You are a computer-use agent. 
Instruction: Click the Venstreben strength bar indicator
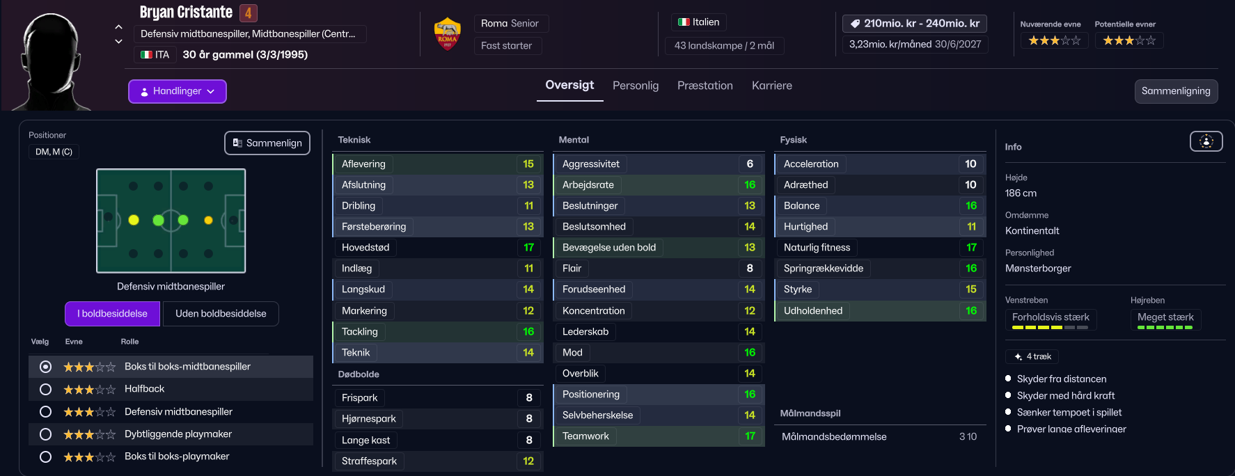[1050, 327]
